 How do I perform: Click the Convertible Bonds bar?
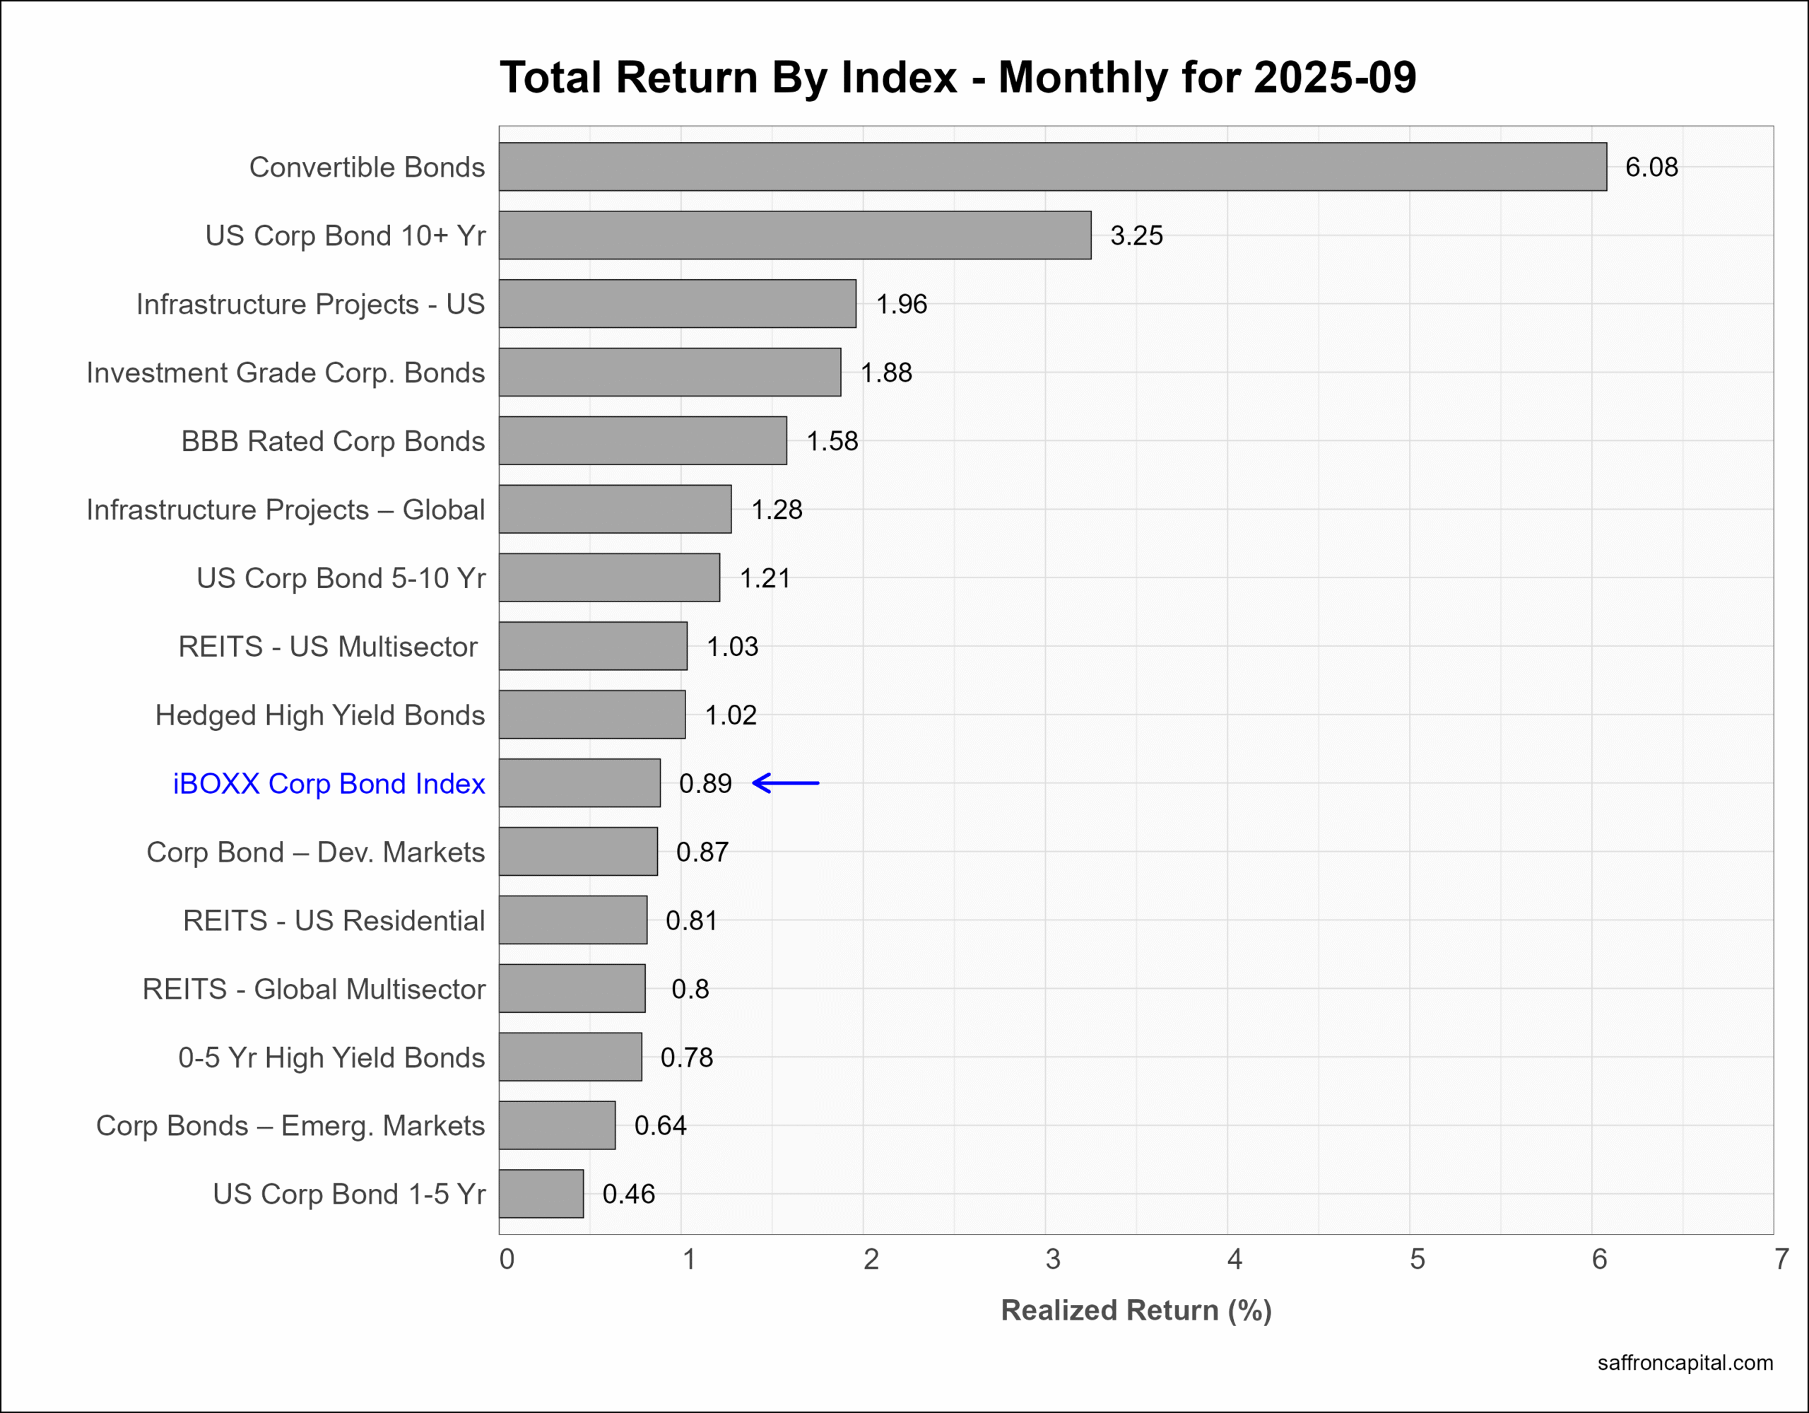pos(1052,167)
